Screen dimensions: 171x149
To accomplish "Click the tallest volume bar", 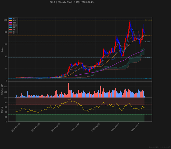I will click(x=68, y=90).
